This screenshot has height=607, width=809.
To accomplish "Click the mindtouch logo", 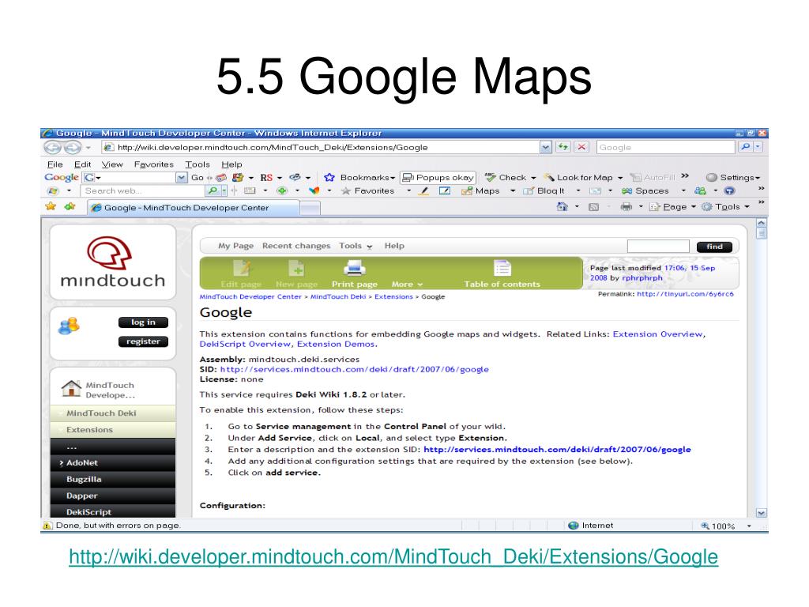I will tap(112, 262).
